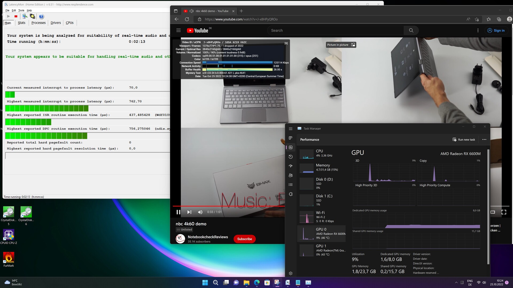Open Task Manager Services puzzle icon
Screen dimensions: 513x288
point(291,194)
